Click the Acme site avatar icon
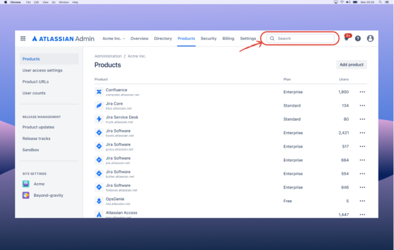Viewport: 394px width, 250px height. click(26, 184)
